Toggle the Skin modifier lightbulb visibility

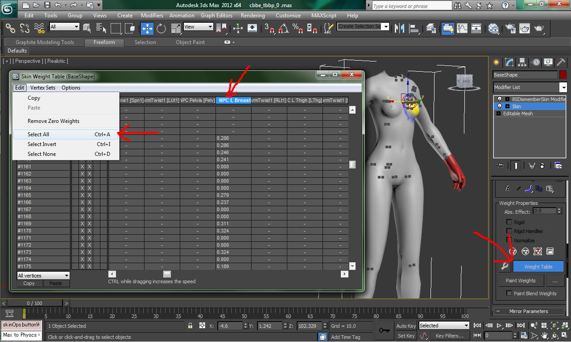[x=499, y=106]
